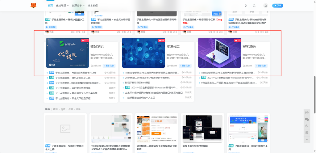
Task: Open the notification bell
Action: click(x=266, y=6)
